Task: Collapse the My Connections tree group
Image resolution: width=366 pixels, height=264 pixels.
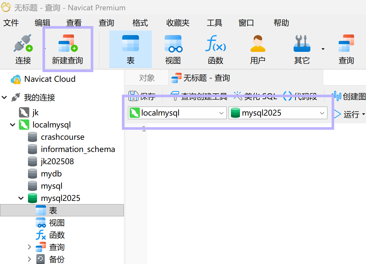Action: (4, 97)
